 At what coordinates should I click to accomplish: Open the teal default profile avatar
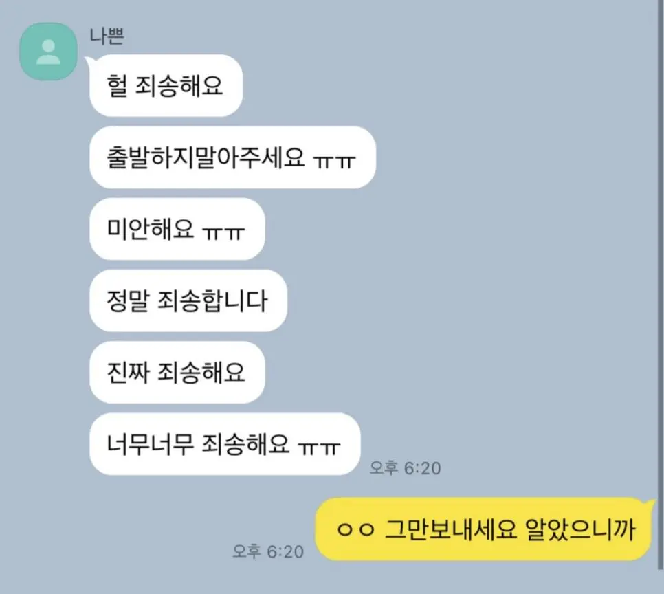point(48,52)
